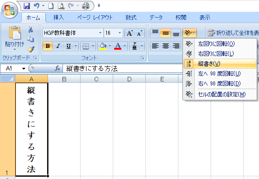Image resolution: width=259 pixels, height=179 pixels.
Task: Switch to the 校閲 tab
Action: click(x=181, y=18)
